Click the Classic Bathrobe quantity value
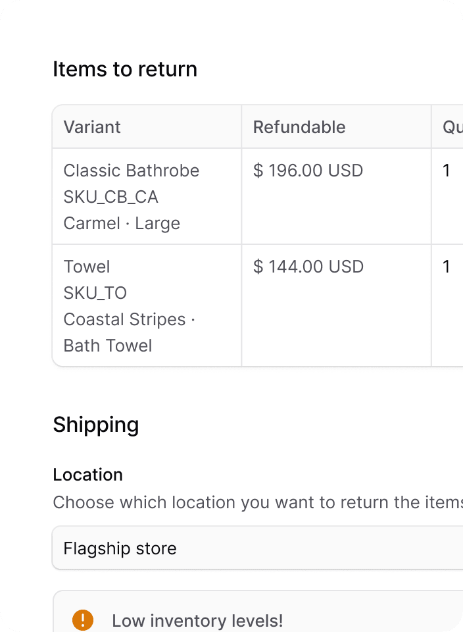Image resolution: width=463 pixels, height=632 pixels. coord(446,171)
